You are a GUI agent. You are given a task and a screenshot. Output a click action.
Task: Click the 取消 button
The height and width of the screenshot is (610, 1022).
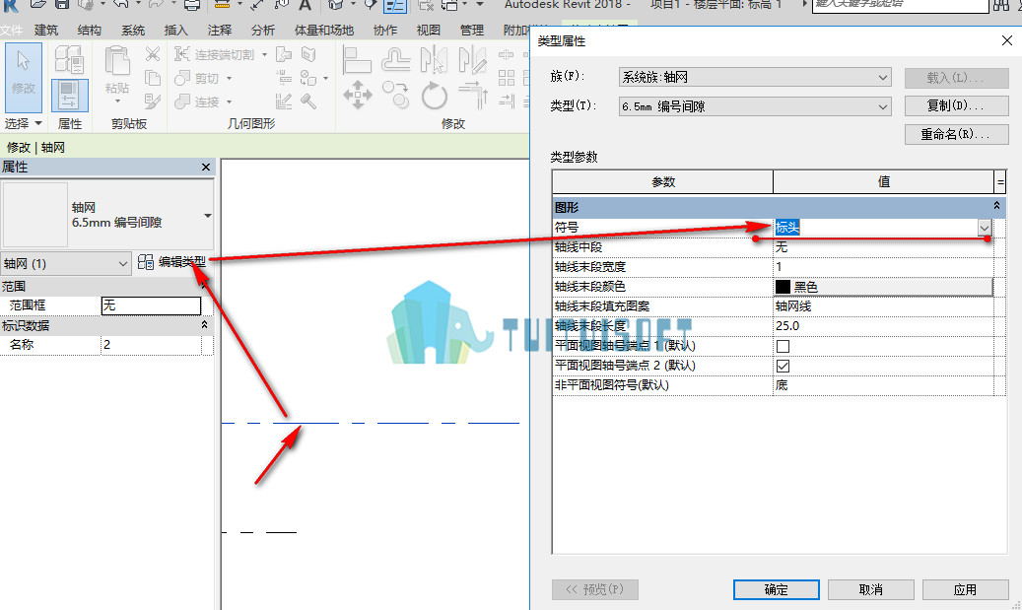(871, 589)
